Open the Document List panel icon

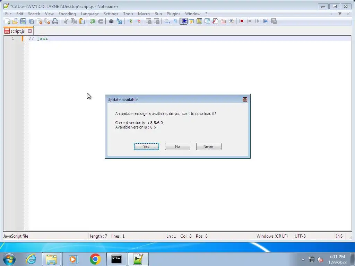pos(207,21)
